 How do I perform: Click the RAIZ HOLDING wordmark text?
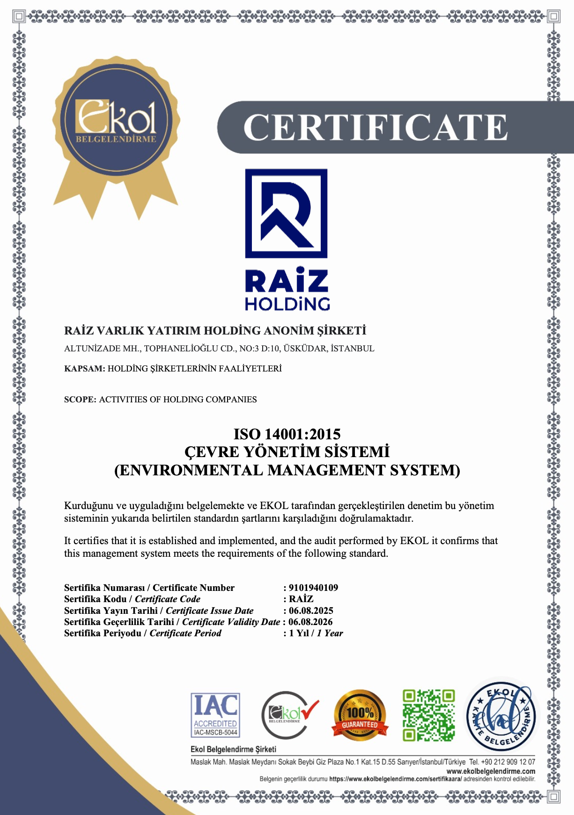tap(287, 290)
